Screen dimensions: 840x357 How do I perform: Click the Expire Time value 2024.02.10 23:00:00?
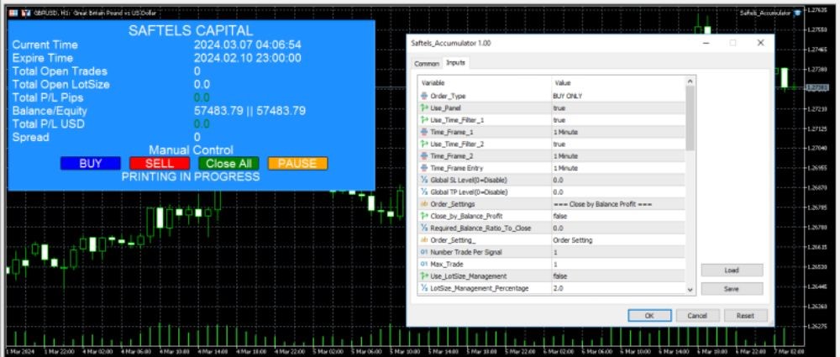click(248, 58)
